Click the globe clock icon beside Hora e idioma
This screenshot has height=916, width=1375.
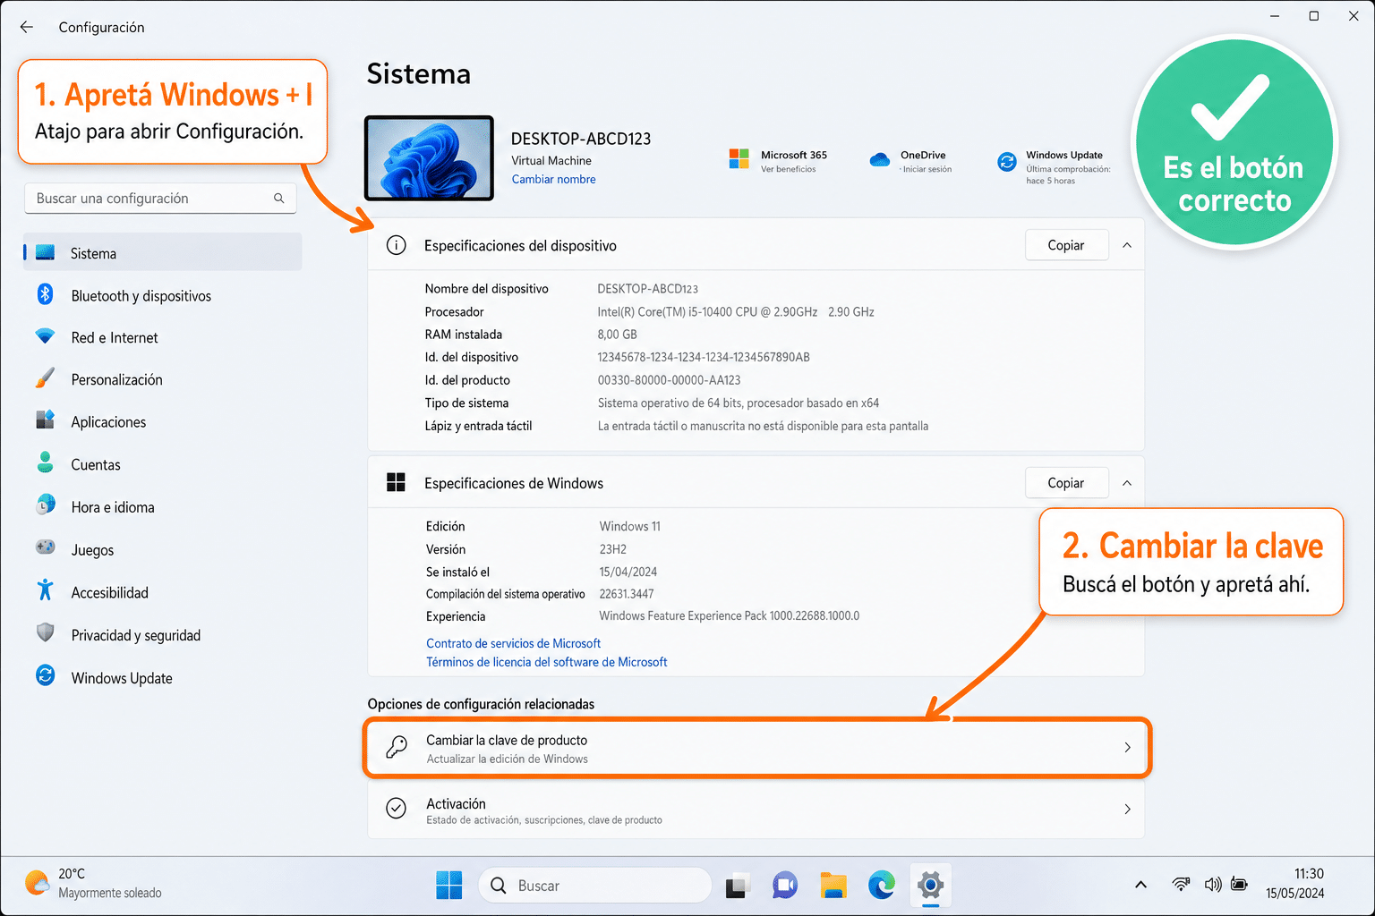pyautogui.click(x=45, y=505)
